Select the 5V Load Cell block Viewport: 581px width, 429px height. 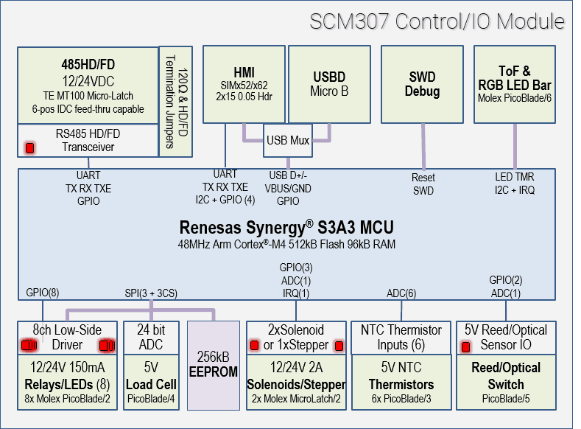coord(151,383)
